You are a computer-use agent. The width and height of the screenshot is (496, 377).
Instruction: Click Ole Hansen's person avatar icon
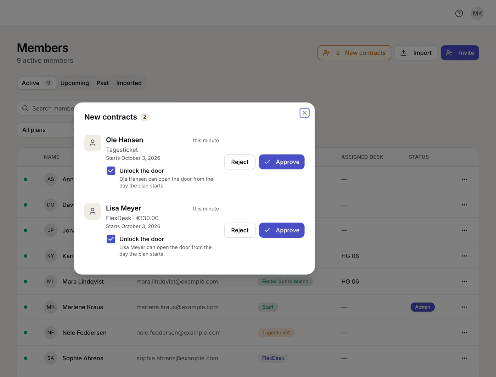(x=92, y=143)
